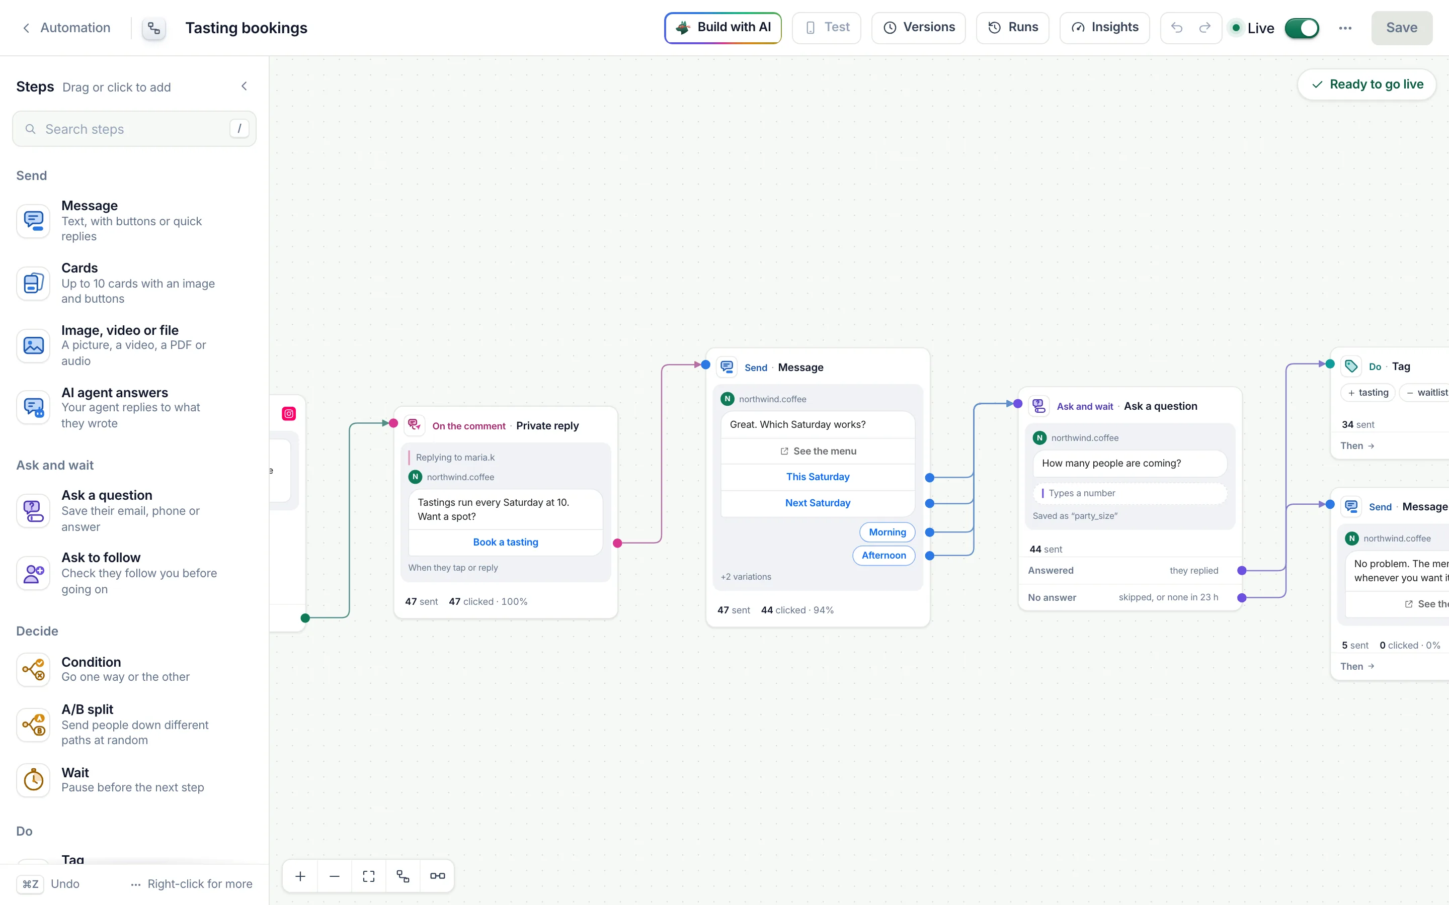
Task: Click the This Saturday option in the Message node
Action: pos(817,477)
